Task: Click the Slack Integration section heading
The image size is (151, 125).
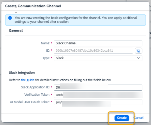Action: coord(22,73)
